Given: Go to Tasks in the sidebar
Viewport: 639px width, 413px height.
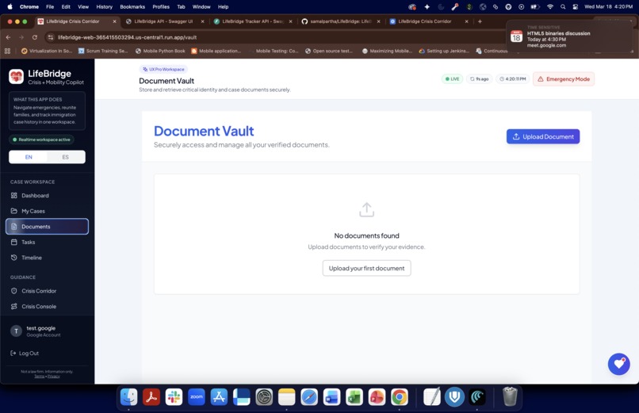Looking at the screenshot, I should (x=47, y=242).
